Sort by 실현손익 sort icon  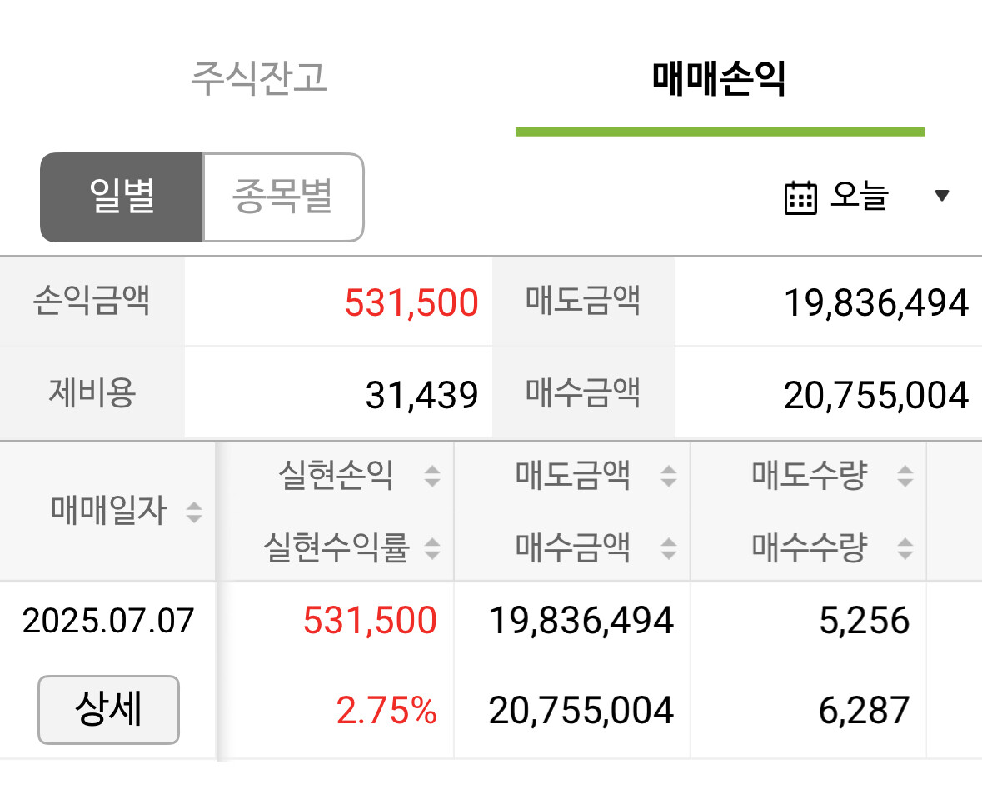click(431, 477)
